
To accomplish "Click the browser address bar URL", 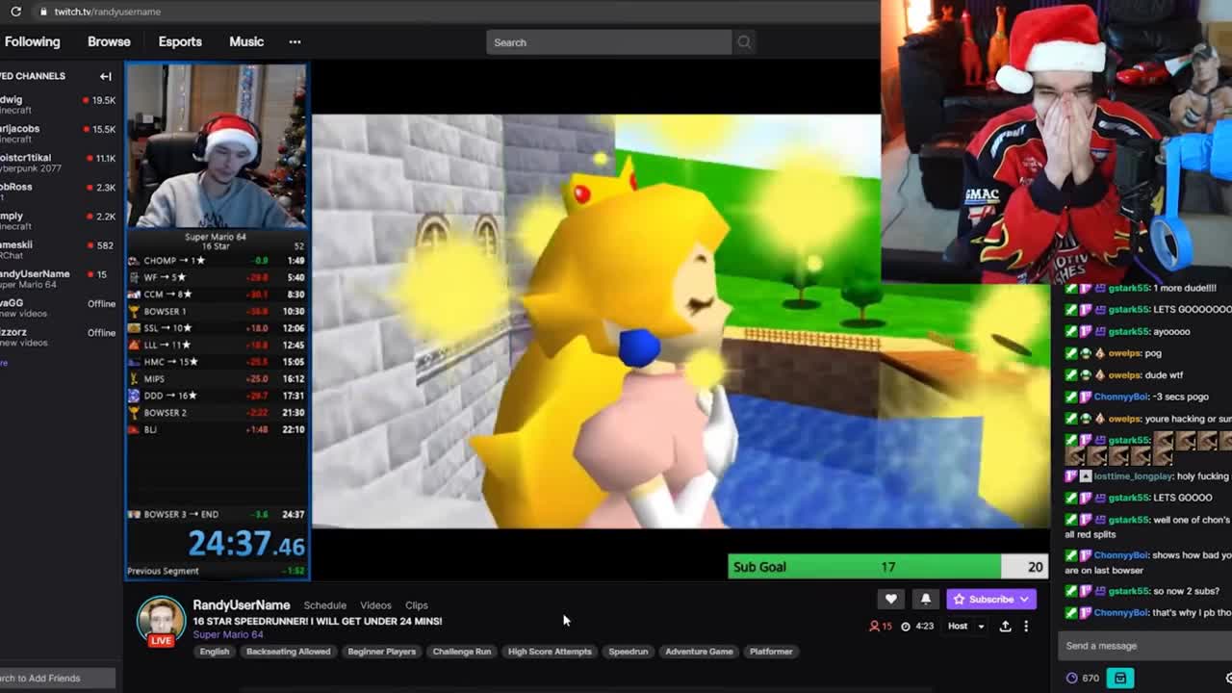I will (107, 12).
